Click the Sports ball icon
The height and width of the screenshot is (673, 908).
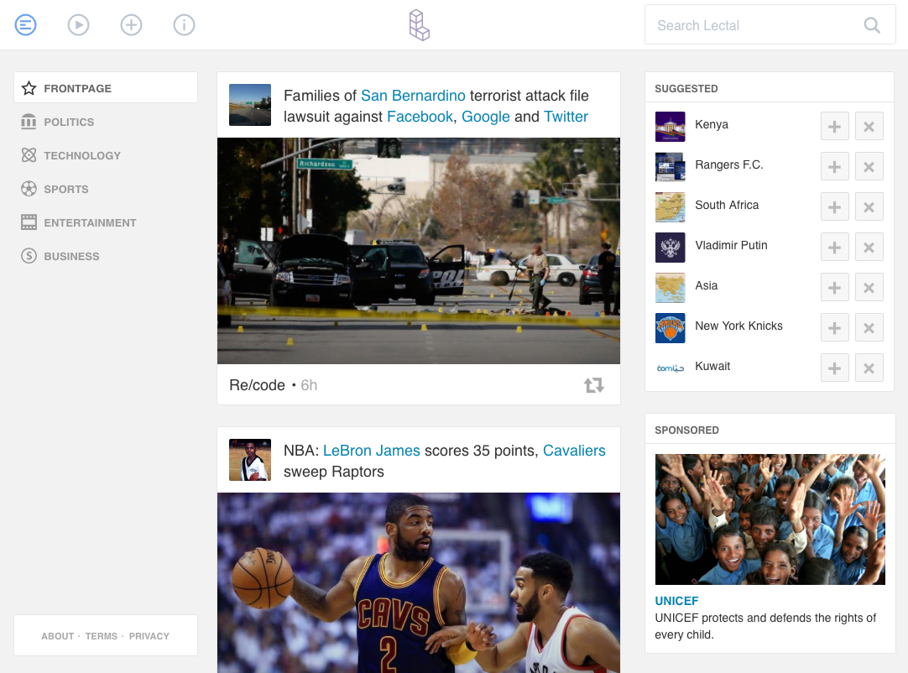[29, 189]
